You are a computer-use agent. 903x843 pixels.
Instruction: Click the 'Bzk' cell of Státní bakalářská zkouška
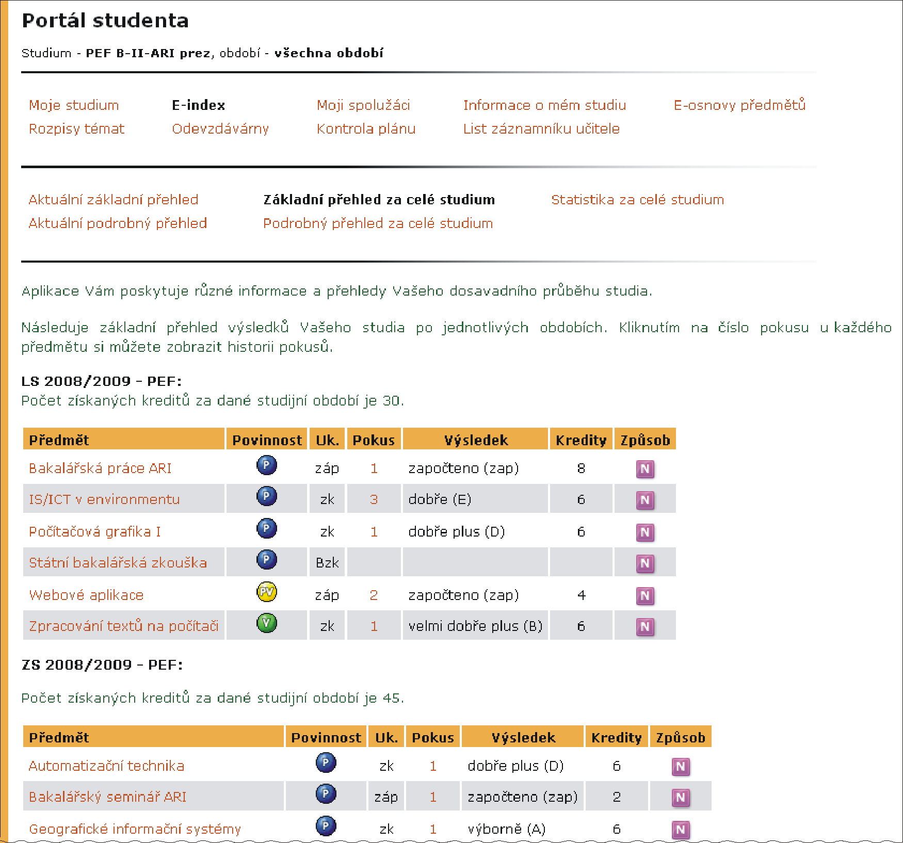coord(327,563)
